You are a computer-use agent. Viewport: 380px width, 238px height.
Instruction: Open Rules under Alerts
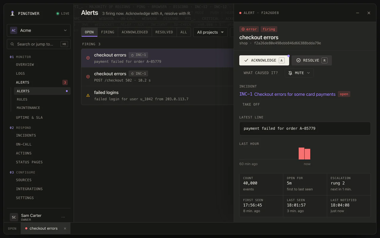(x=22, y=99)
